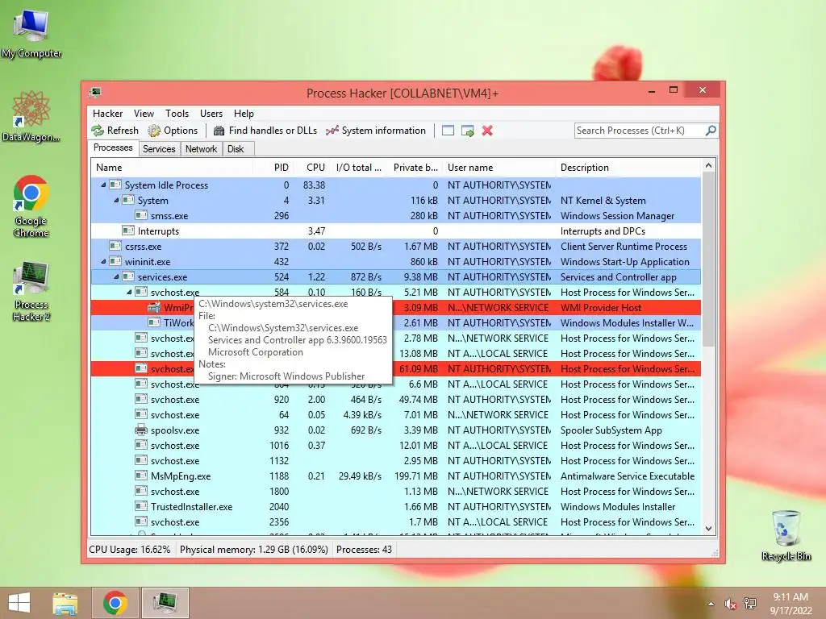The image size is (826, 619).
Task: Click Process Hacker taskbar button
Action: point(165,603)
